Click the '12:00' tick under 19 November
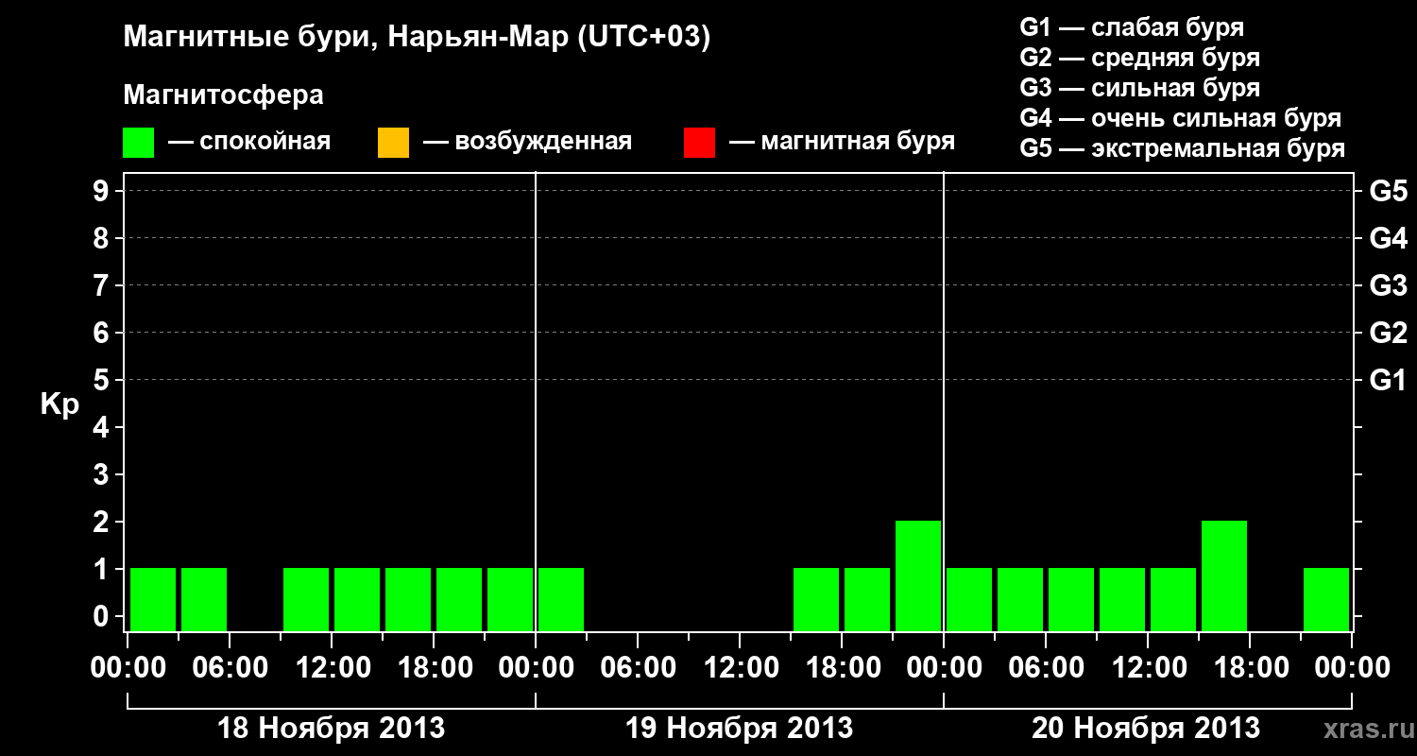Screen dimensions: 1417x756 pyautogui.click(x=740, y=668)
